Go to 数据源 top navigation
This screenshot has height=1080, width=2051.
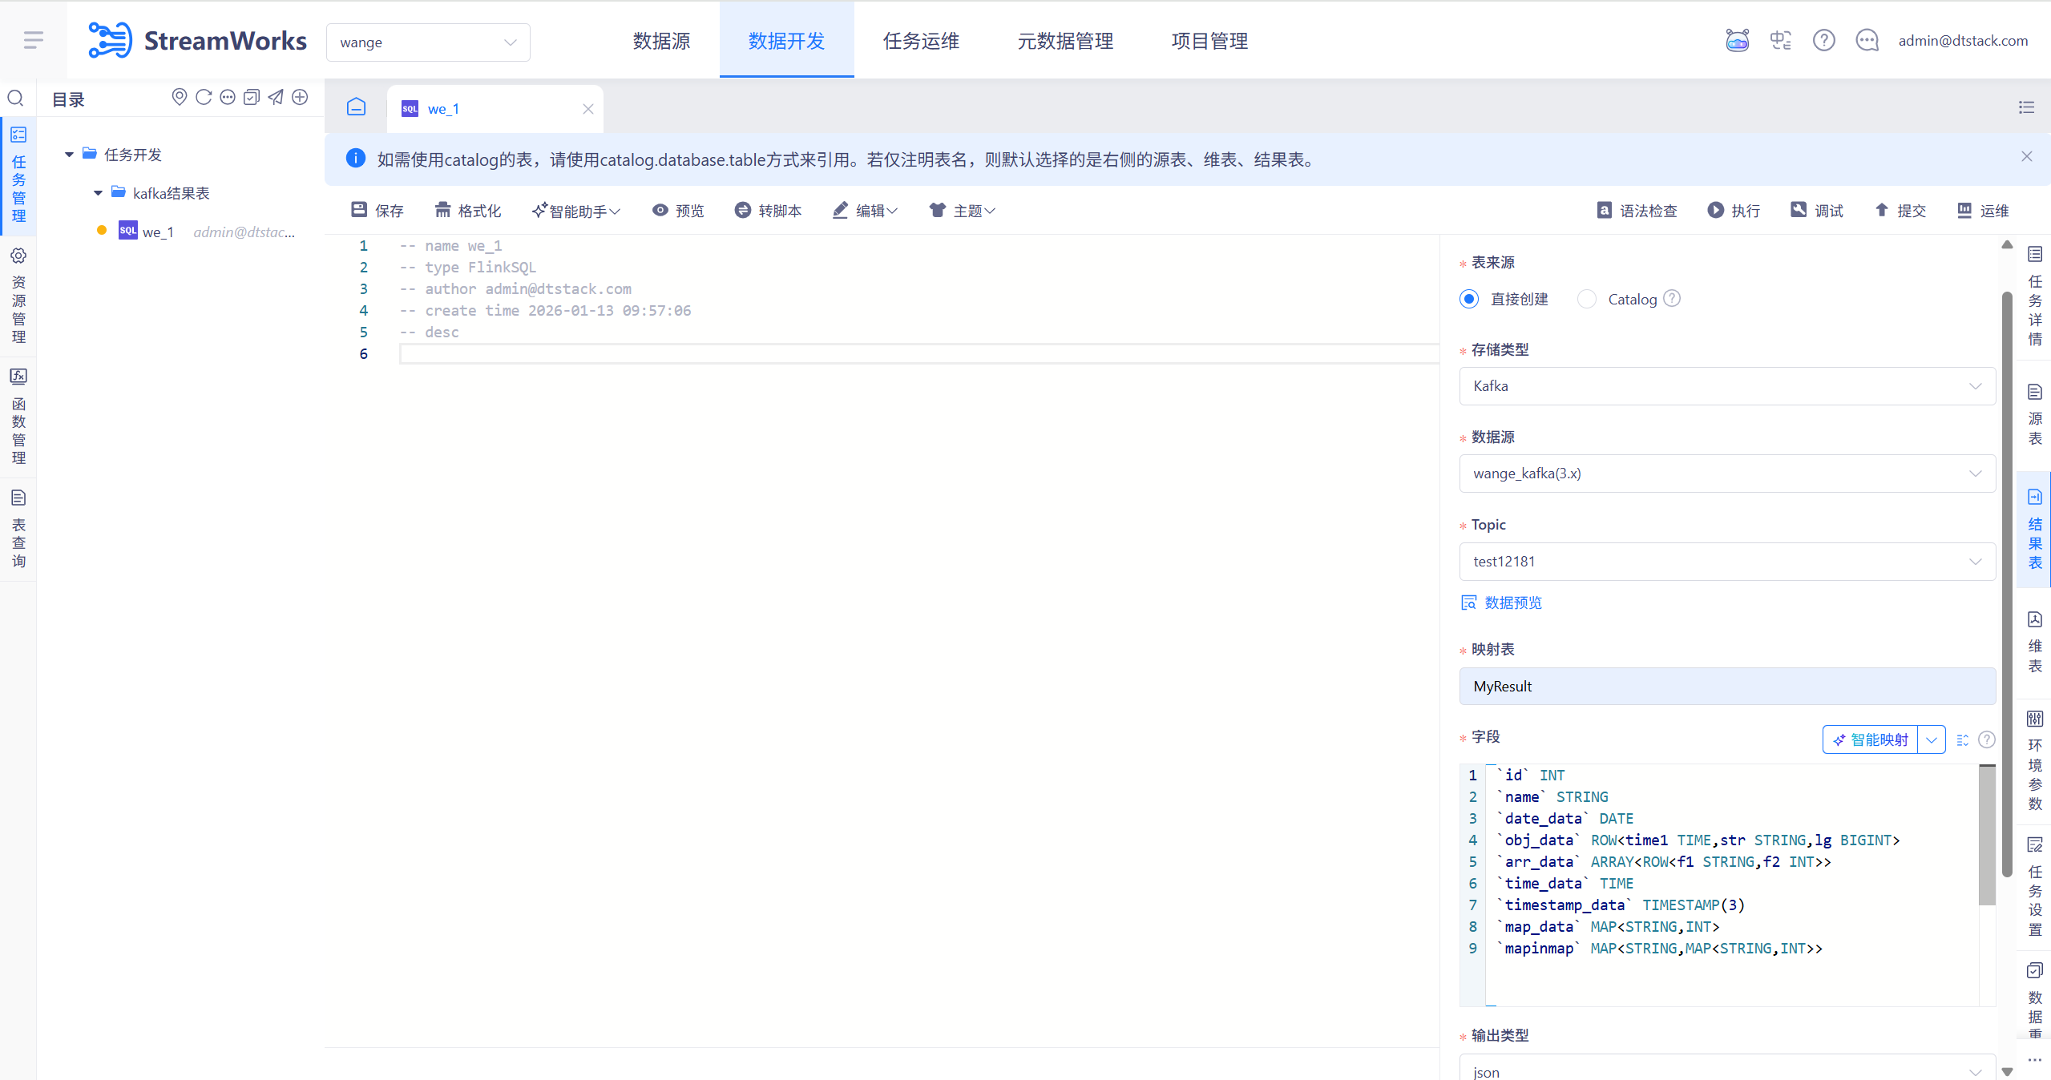tap(661, 41)
